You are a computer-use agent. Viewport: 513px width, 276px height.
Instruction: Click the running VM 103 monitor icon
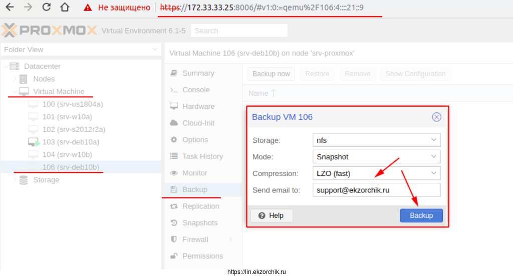(34, 142)
